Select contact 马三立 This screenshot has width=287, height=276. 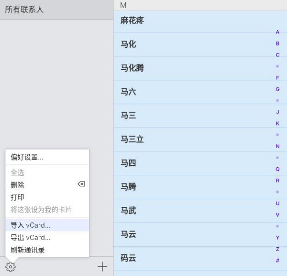[132, 139]
